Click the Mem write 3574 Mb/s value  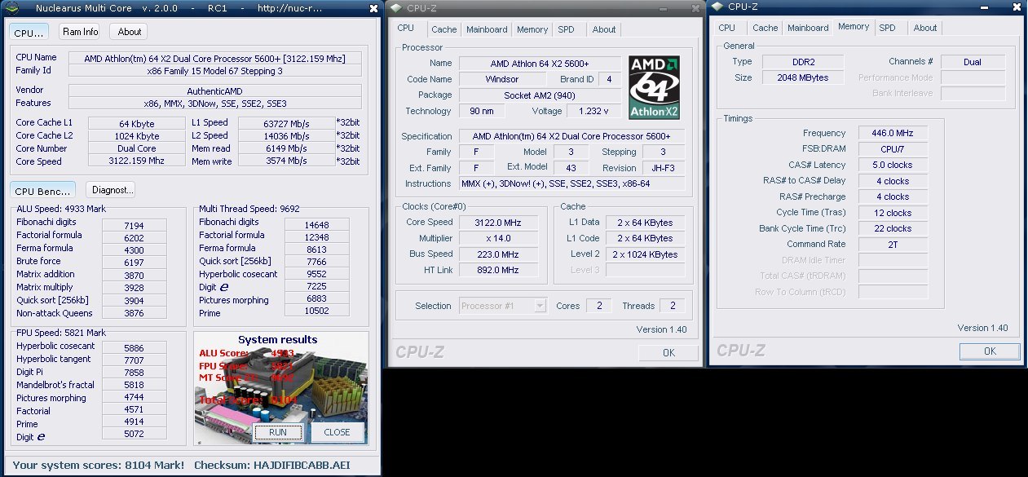point(285,161)
